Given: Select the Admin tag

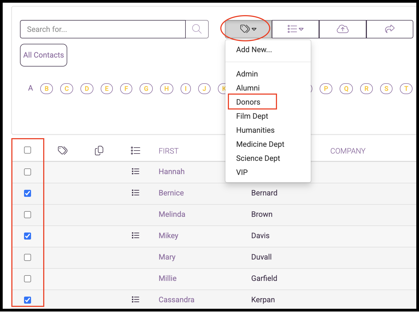Looking at the screenshot, I should [247, 74].
